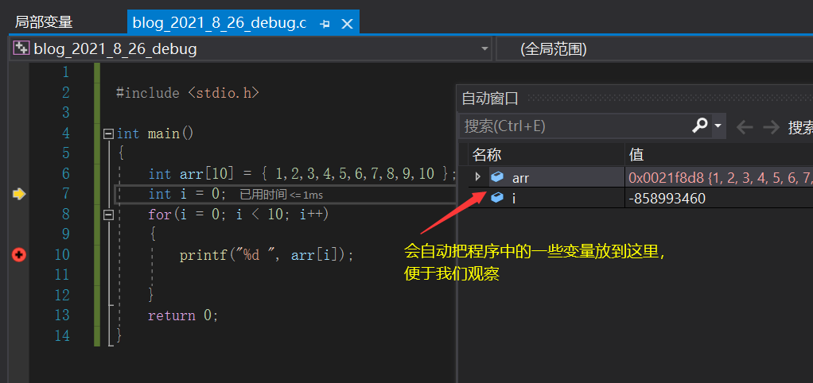Click the project icon beside blog_2021_8_26_debug
Screen dimensions: 813x383
(x=21, y=48)
